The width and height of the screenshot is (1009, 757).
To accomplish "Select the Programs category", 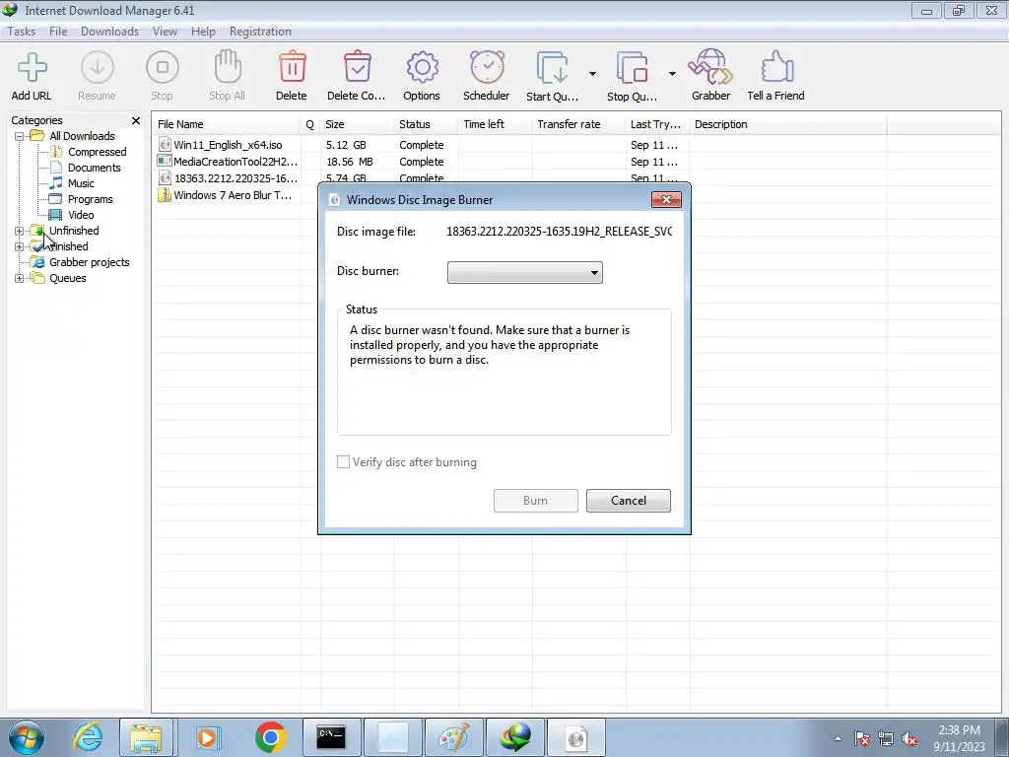I will (x=90, y=199).
